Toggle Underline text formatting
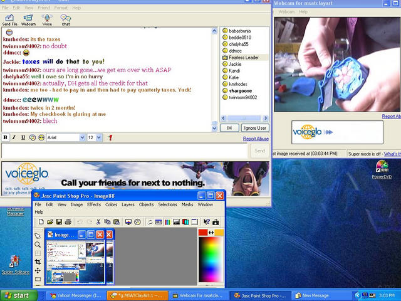401x301 pixels. point(23,138)
